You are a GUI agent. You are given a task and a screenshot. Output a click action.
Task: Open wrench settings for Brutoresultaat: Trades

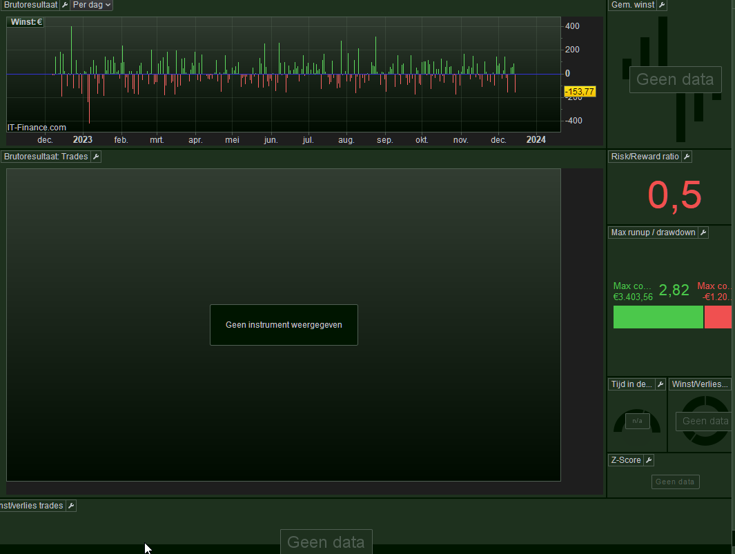(96, 157)
